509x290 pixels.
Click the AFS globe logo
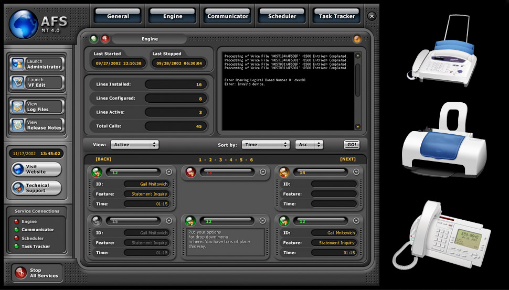point(24,24)
